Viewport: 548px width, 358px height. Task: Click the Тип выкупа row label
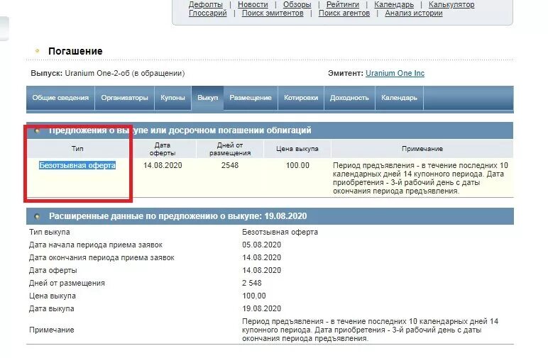(x=50, y=232)
